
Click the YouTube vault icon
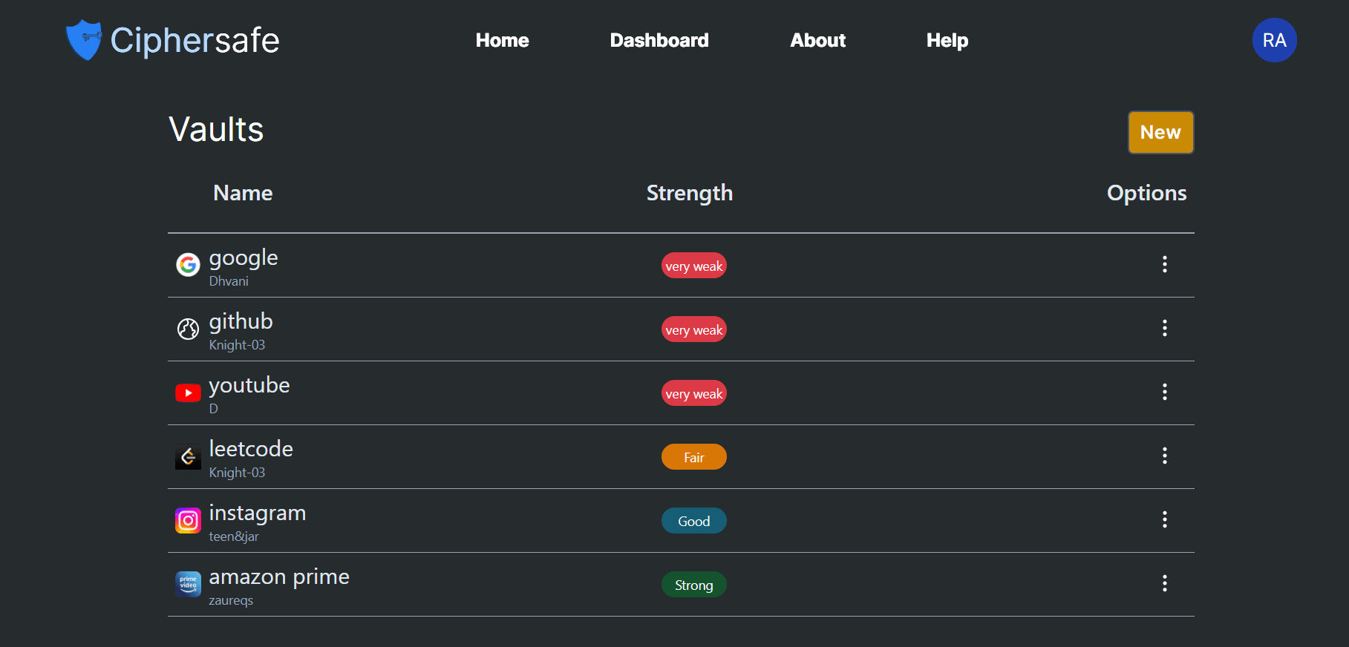188,393
